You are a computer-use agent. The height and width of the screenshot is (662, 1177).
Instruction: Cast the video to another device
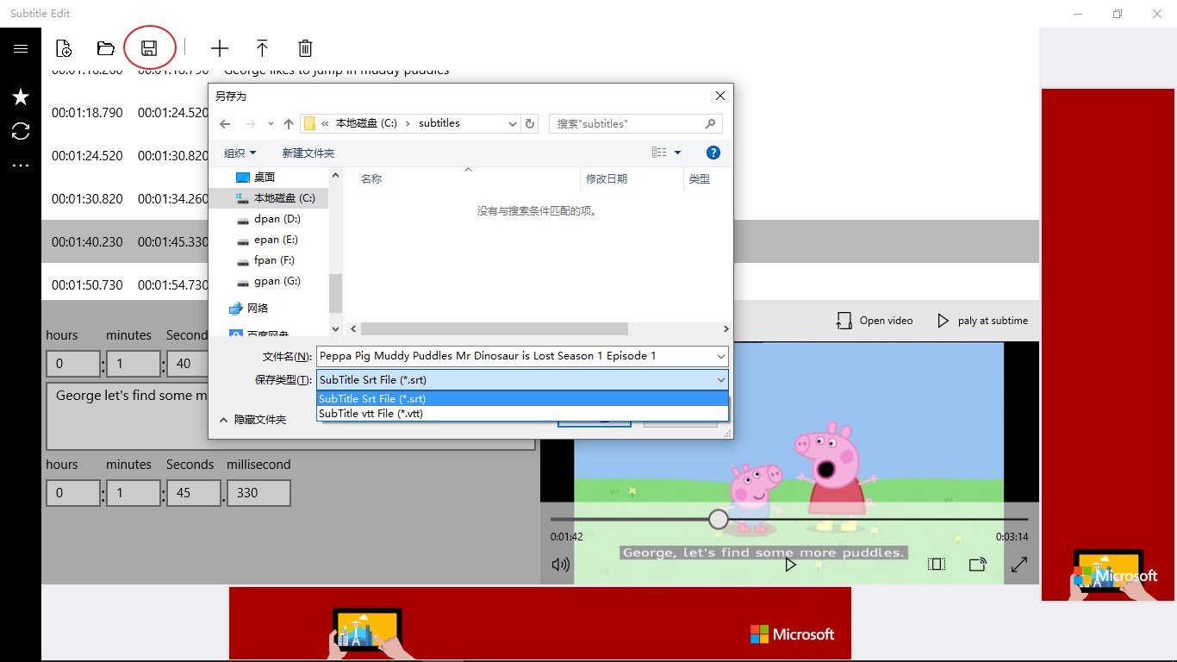click(x=978, y=565)
